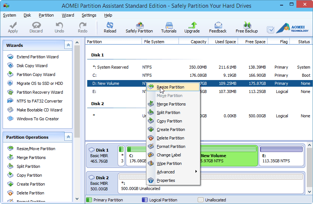Screen dimensions: 313x204
Task: Select the System Reserved partition row
Action: (200, 67)
